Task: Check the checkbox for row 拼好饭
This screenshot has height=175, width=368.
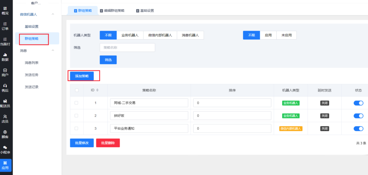Action: (x=76, y=116)
